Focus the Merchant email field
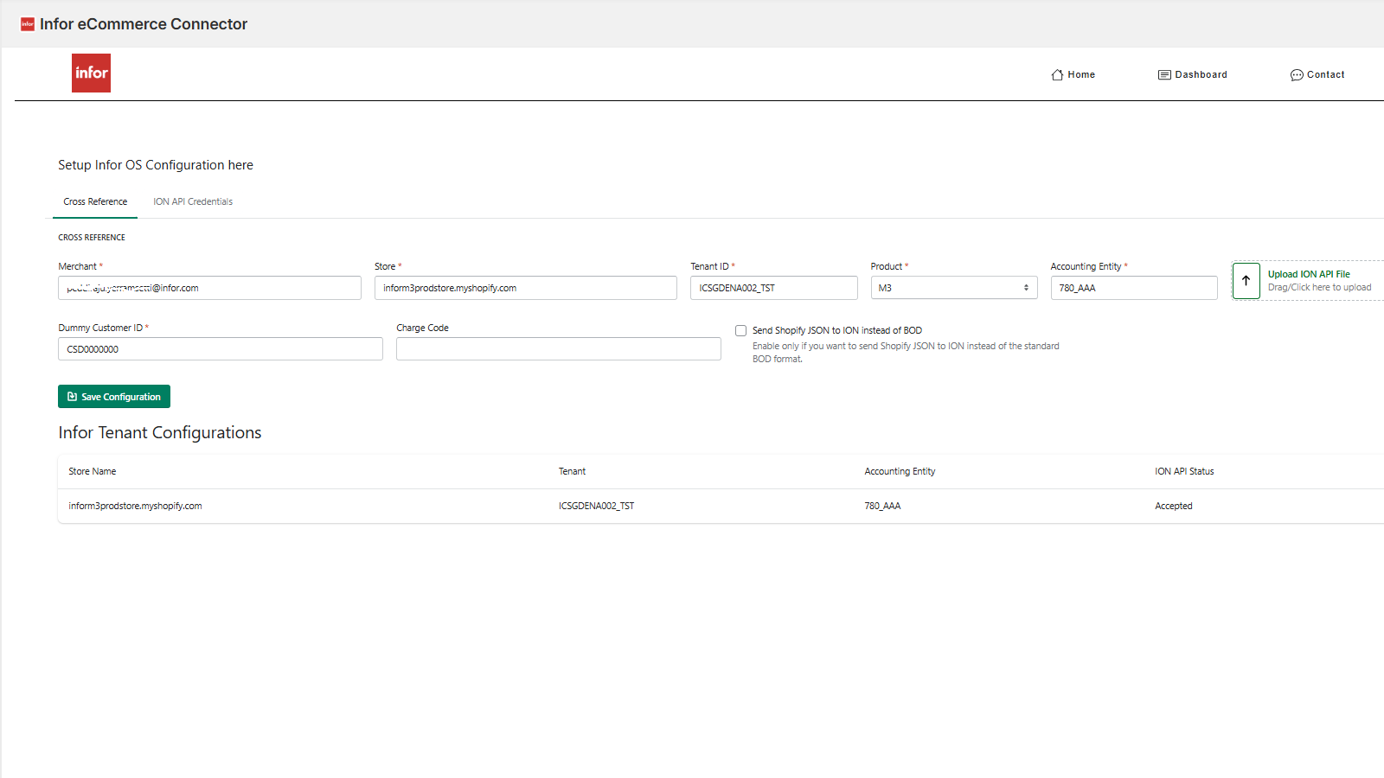The height and width of the screenshot is (778, 1384). point(209,288)
